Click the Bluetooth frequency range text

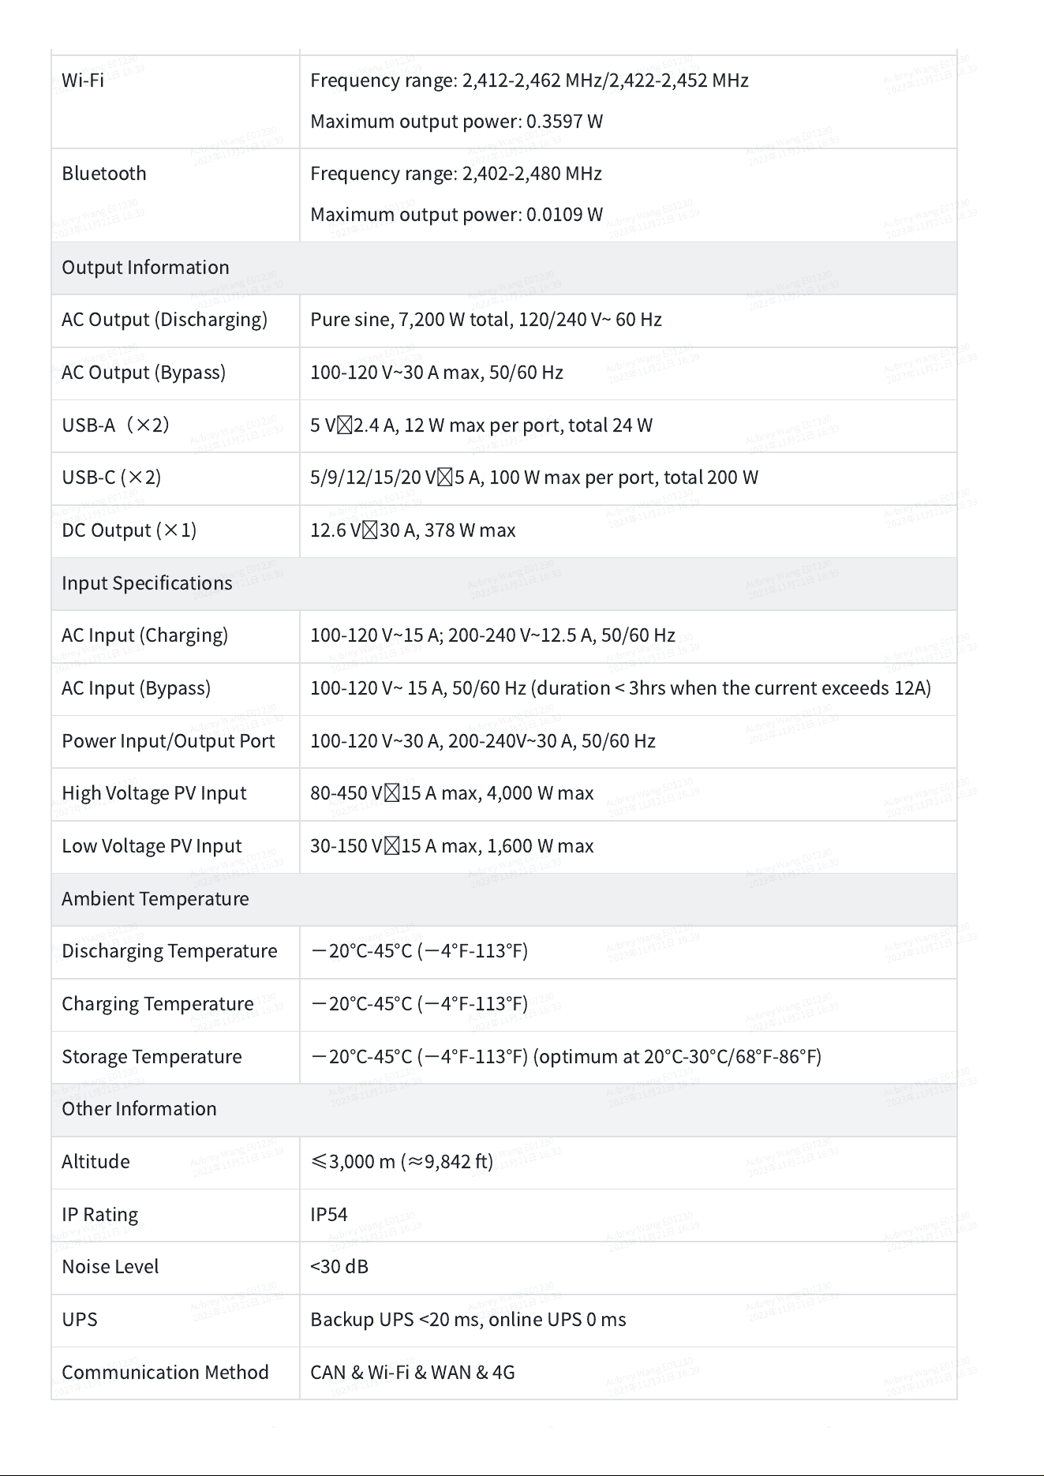(456, 174)
